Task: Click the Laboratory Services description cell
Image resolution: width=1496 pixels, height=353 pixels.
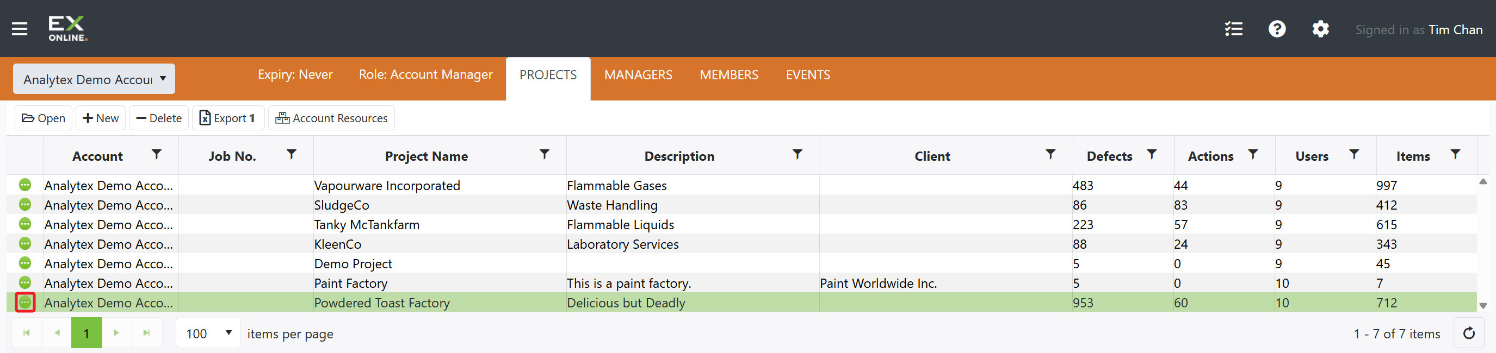Action: (x=693, y=244)
